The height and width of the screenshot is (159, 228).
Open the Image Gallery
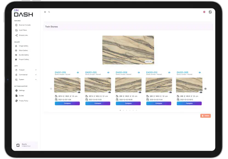point(23,46)
